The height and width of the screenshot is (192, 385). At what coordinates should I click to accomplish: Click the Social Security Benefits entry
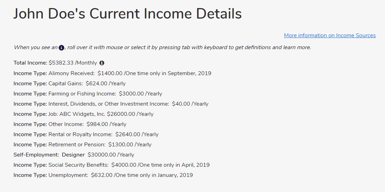coord(112,165)
